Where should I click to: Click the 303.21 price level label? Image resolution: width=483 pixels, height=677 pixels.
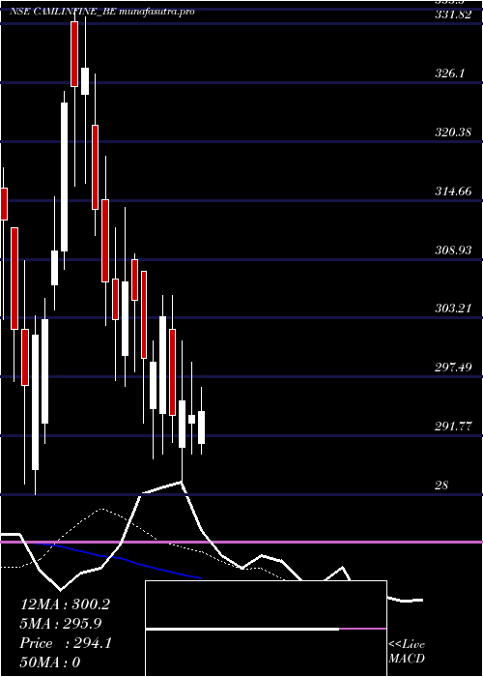[x=452, y=309]
